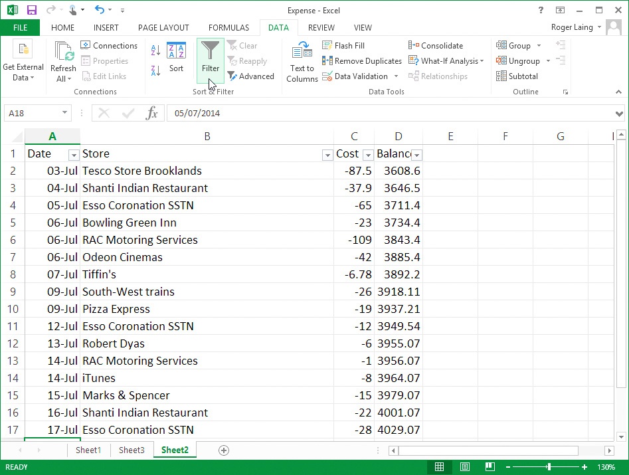This screenshot has height=475, width=629.
Task: Click the Advanced filter option
Action: (x=252, y=76)
